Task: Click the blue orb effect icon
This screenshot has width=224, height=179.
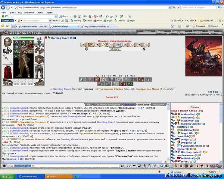Action: pyautogui.click(x=118, y=45)
